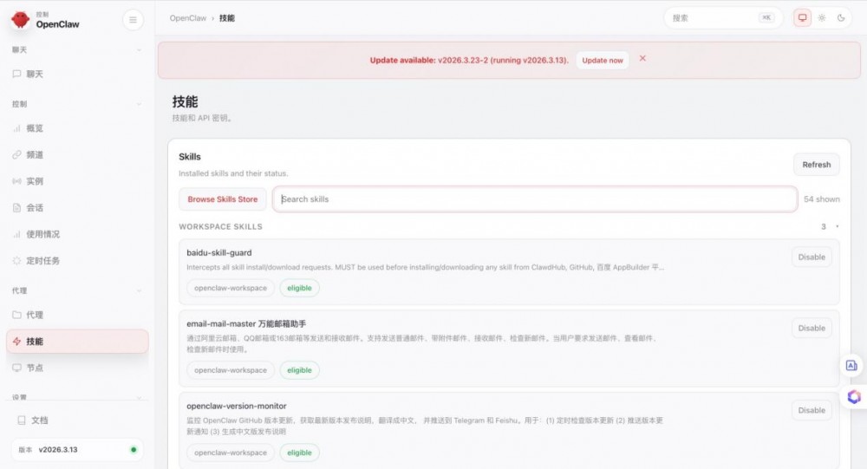The width and height of the screenshot is (867, 469).
Task: Collapse the Workspace Skills group
Action: tap(837, 227)
